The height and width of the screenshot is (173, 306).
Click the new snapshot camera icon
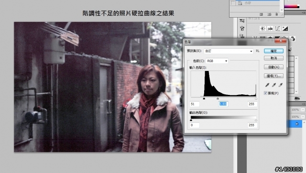pyautogui.click(x=269, y=14)
